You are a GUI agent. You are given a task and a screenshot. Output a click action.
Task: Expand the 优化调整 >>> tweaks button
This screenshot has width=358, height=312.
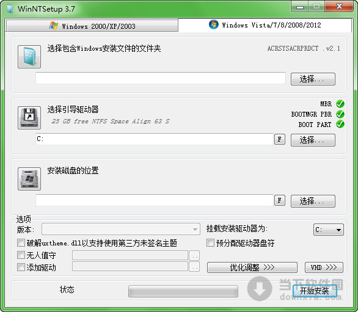[x=252, y=267]
